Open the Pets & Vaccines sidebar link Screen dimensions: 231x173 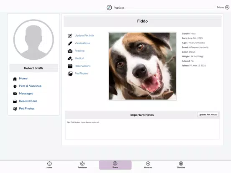click(30, 86)
